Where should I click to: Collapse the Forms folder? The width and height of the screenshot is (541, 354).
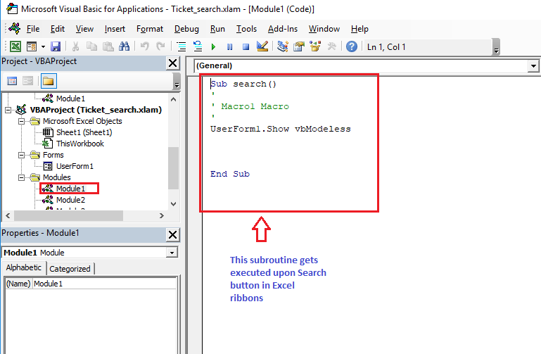pyautogui.click(x=21, y=156)
